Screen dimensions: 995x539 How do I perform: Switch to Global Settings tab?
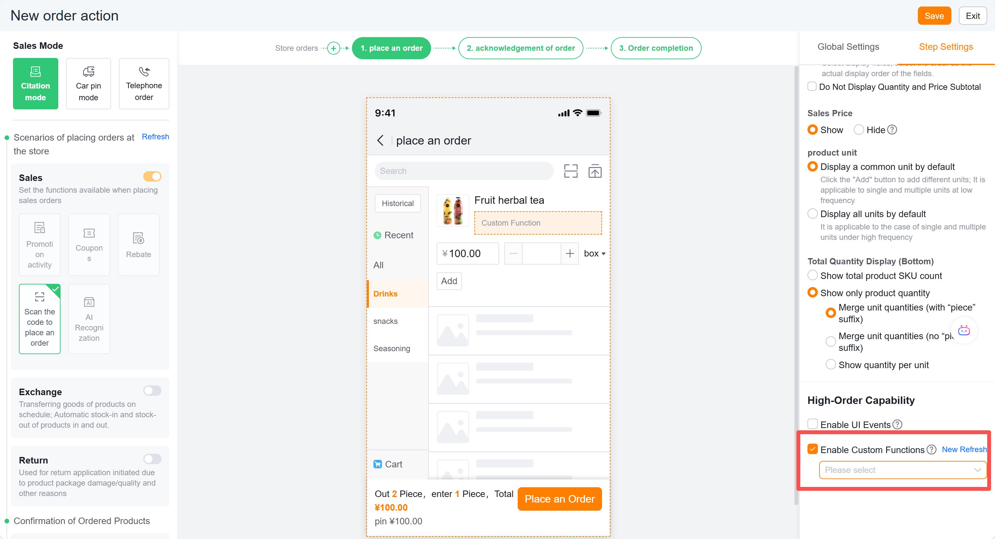(x=848, y=47)
